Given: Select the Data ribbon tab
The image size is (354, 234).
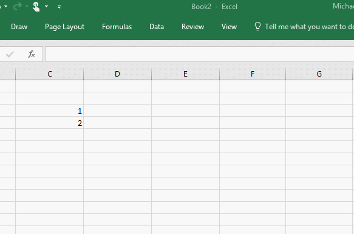Looking at the screenshot, I should pyautogui.click(x=157, y=27).
